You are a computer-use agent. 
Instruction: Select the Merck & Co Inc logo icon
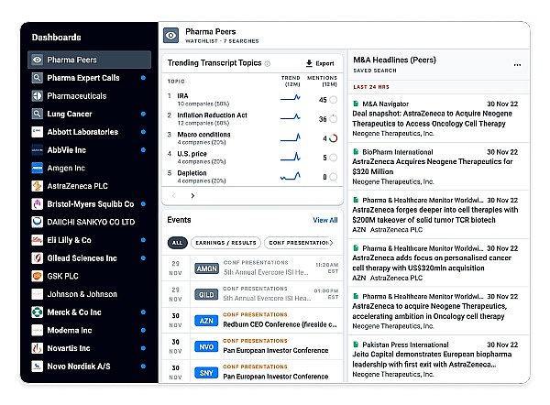click(37, 312)
